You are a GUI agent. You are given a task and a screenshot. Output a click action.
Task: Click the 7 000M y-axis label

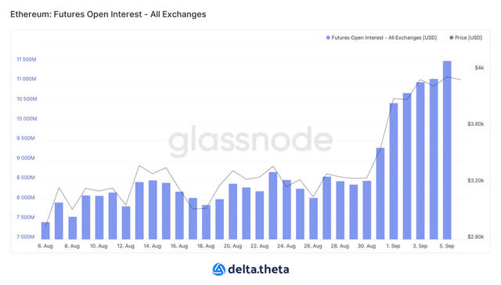point(26,236)
